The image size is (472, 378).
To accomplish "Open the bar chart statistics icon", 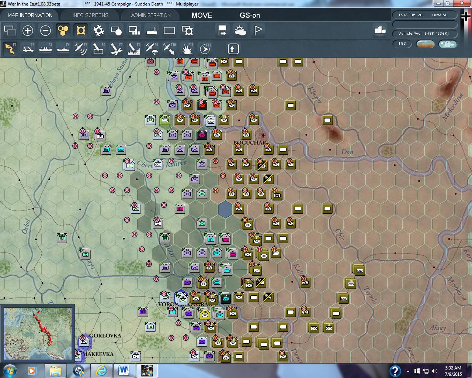I will click(380, 30).
